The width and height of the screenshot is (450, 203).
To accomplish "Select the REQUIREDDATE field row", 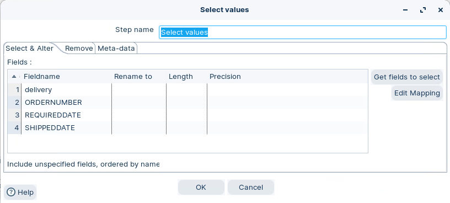I will tap(187, 115).
